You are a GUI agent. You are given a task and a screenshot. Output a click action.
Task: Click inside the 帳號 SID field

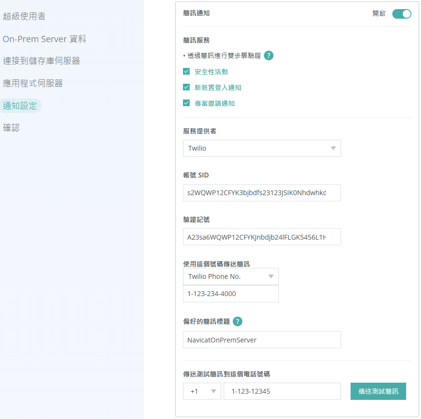[x=262, y=192]
